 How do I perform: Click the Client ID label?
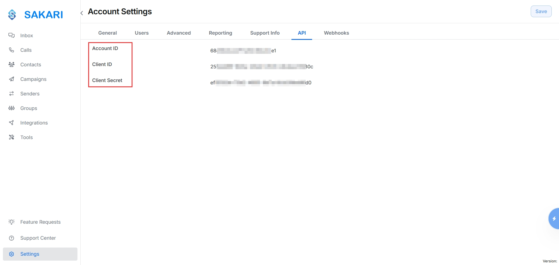point(102,64)
